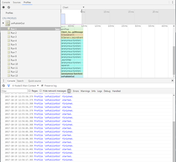Click the flame chart vertical scrollbar

174,60
